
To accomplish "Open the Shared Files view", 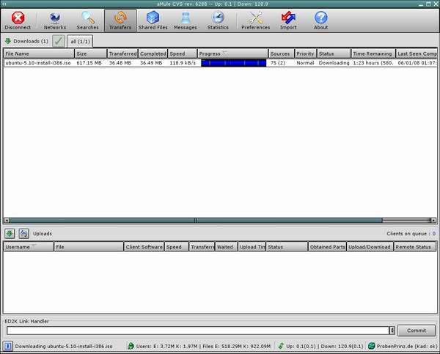I will pos(153,21).
